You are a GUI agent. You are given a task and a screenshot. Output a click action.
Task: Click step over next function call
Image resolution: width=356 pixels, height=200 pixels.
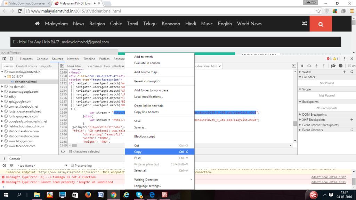(309, 66)
